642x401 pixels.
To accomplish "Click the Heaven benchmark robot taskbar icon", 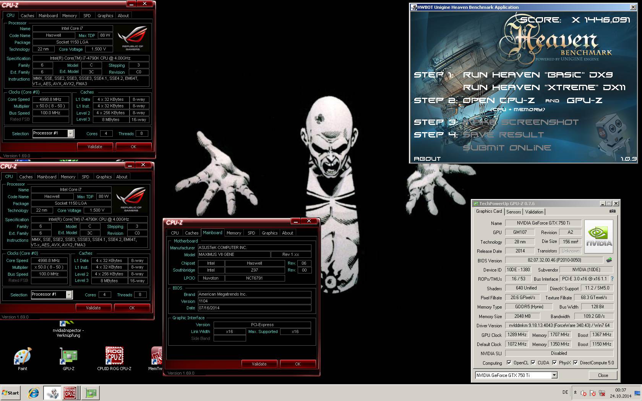I will (52, 393).
